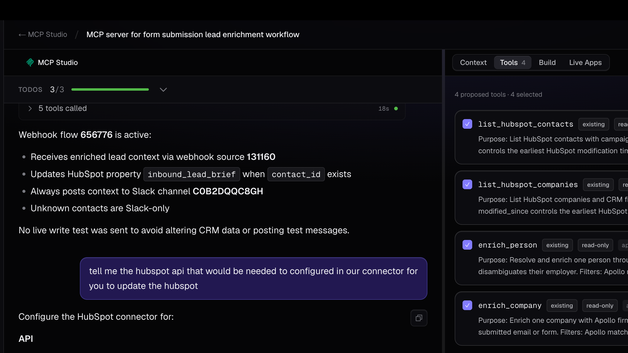Click the 'read-only' tag on enrich_company
Image resolution: width=628 pixels, height=353 pixels.
(600, 306)
